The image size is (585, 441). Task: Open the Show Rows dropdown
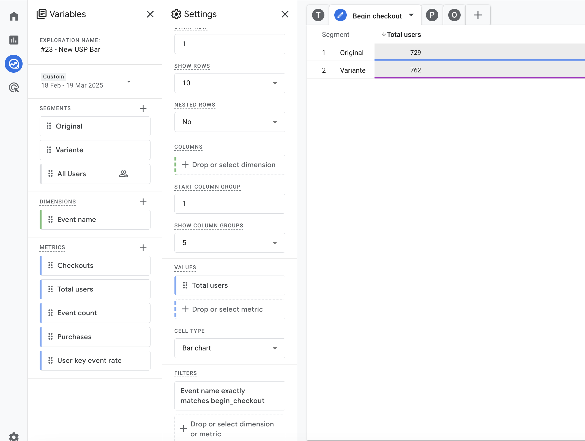[x=230, y=83]
